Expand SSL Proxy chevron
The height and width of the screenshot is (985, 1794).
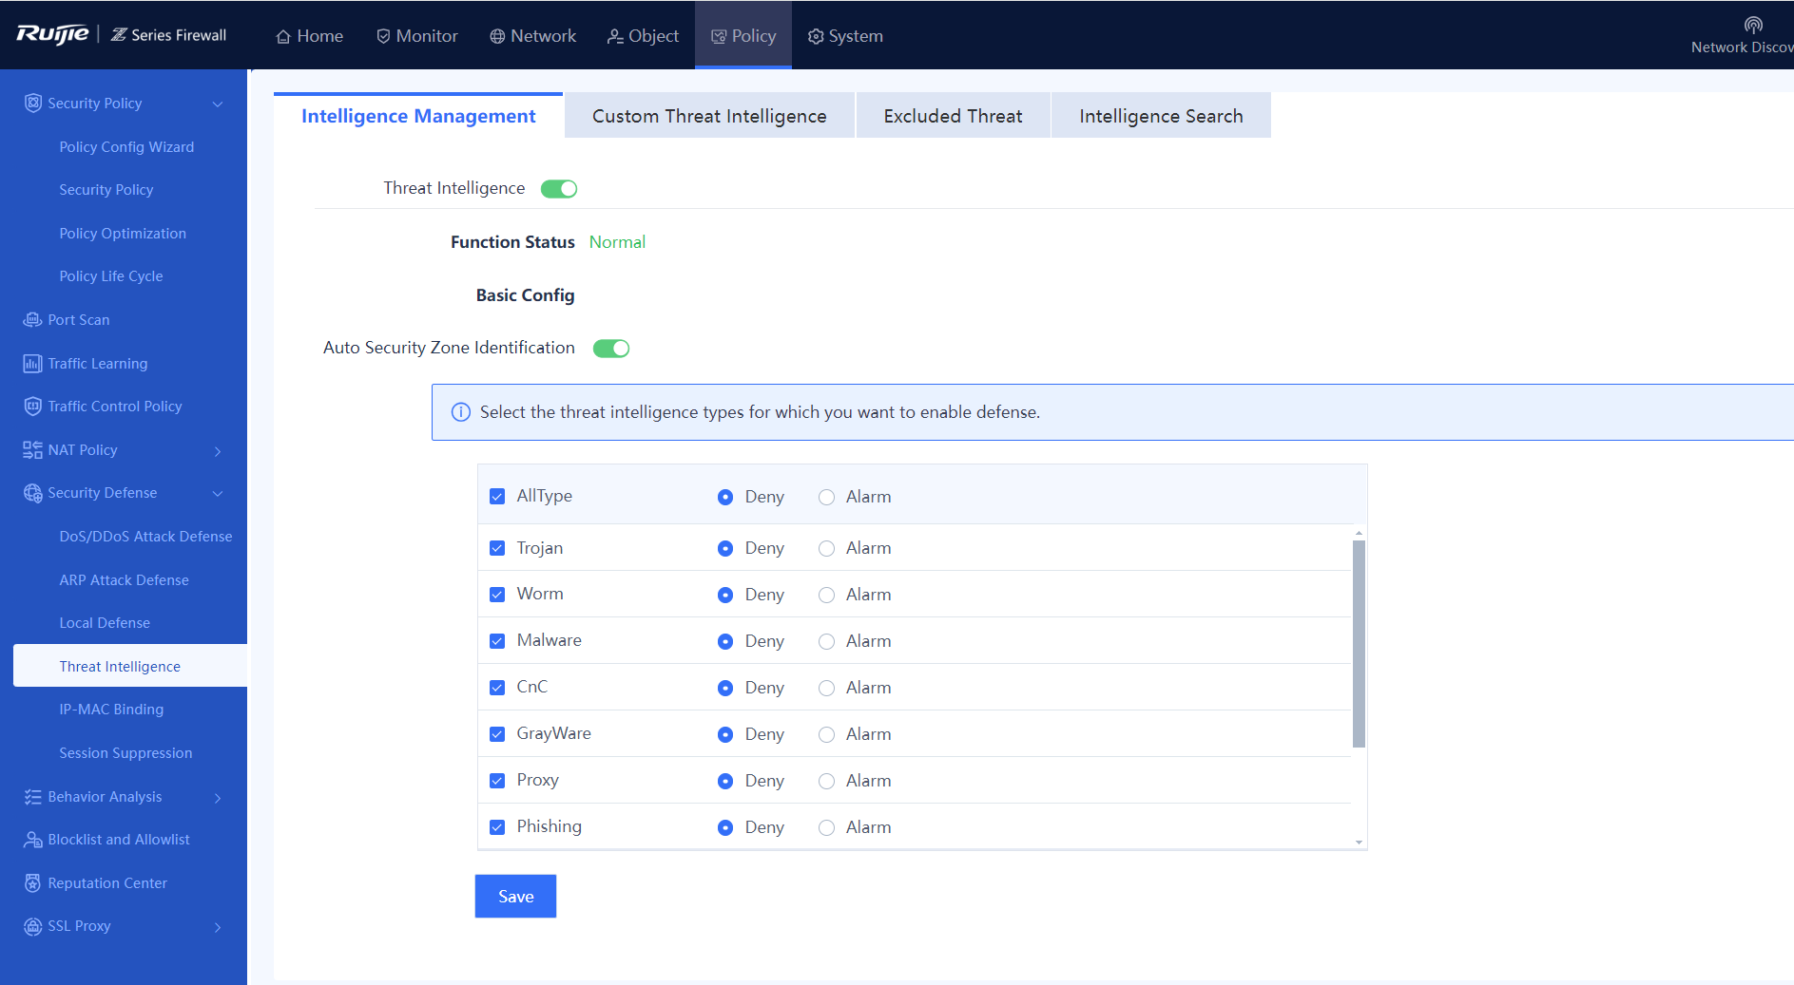click(x=218, y=927)
